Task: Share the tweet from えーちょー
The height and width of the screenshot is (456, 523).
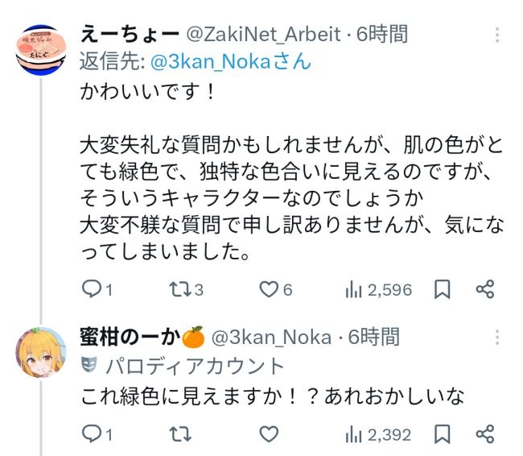Action: [x=484, y=290]
